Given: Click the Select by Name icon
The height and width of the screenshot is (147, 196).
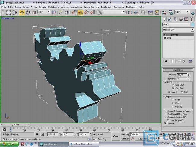Looking at the screenshot, I should [3, 12].
